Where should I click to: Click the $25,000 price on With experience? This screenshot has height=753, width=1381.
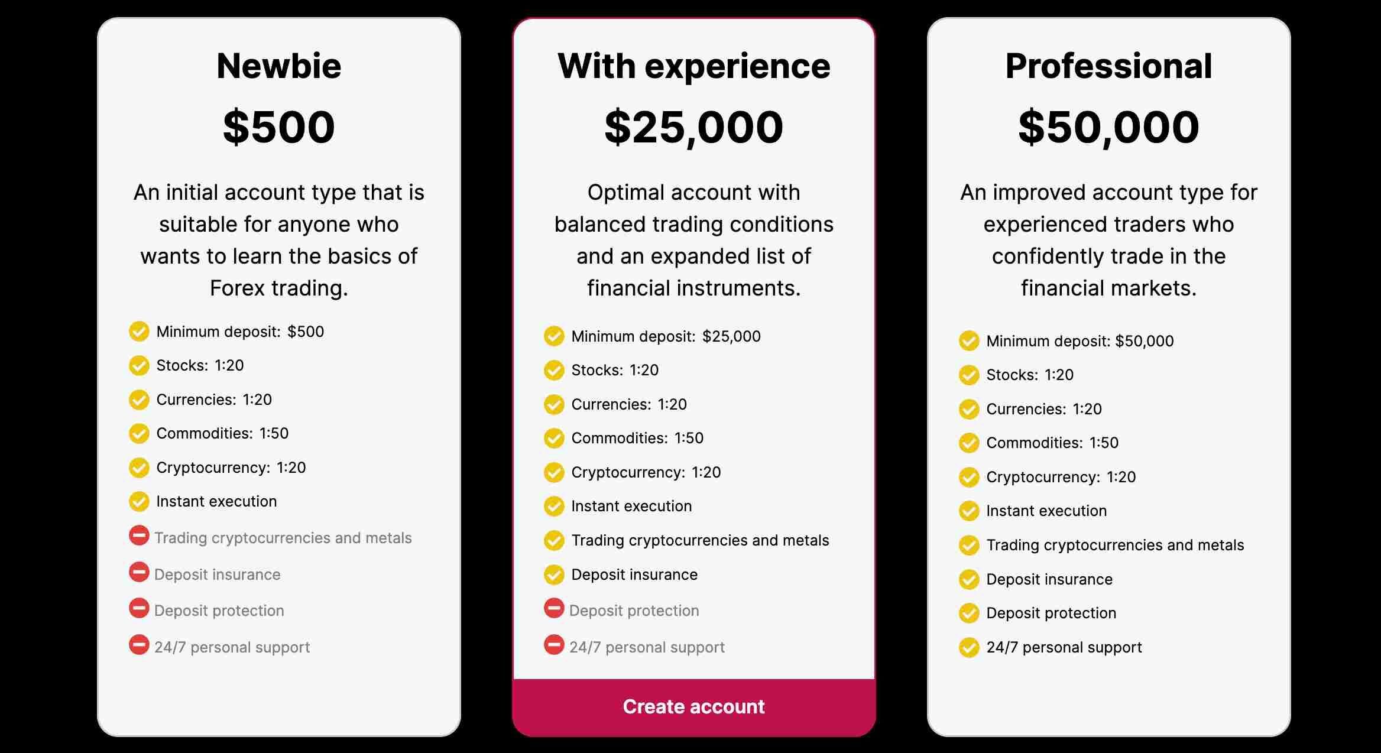pos(693,127)
